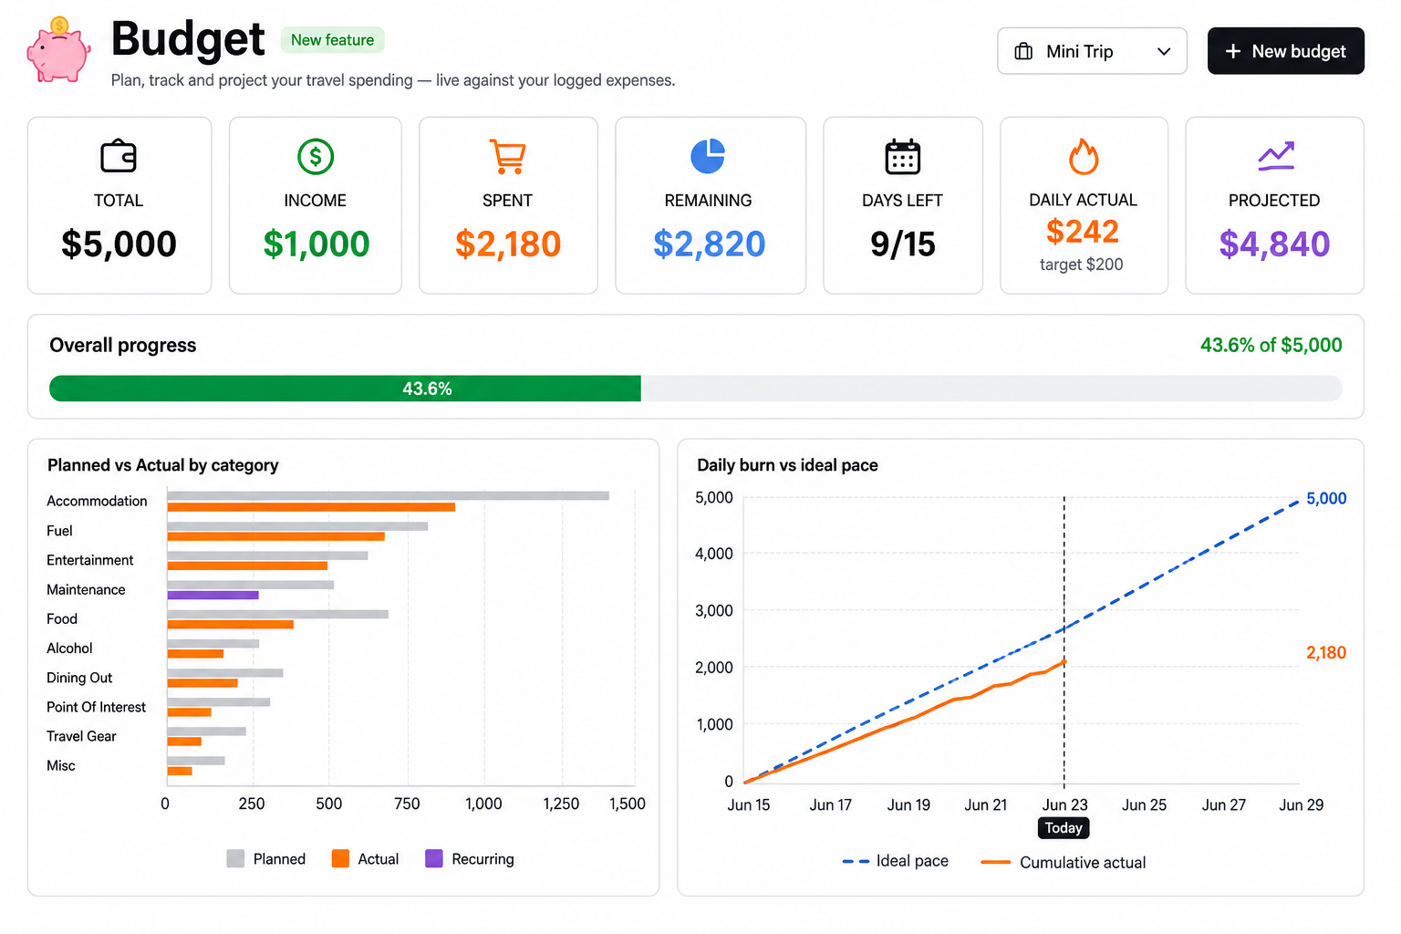Image resolution: width=1401 pixels, height=934 pixels.
Task: Click the plus icon in New budget button
Action: click(1233, 51)
